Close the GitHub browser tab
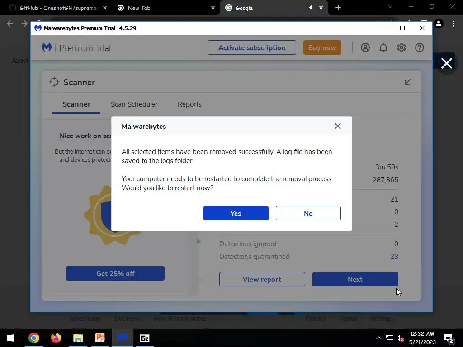 pyautogui.click(x=105, y=8)
